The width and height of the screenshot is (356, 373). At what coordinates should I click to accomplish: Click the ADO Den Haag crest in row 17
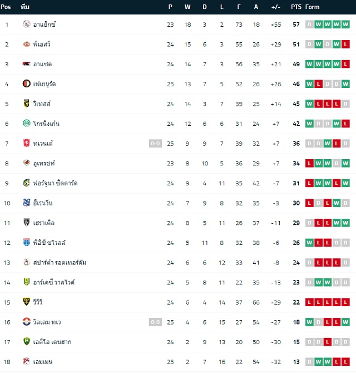(x=26, y=341)
